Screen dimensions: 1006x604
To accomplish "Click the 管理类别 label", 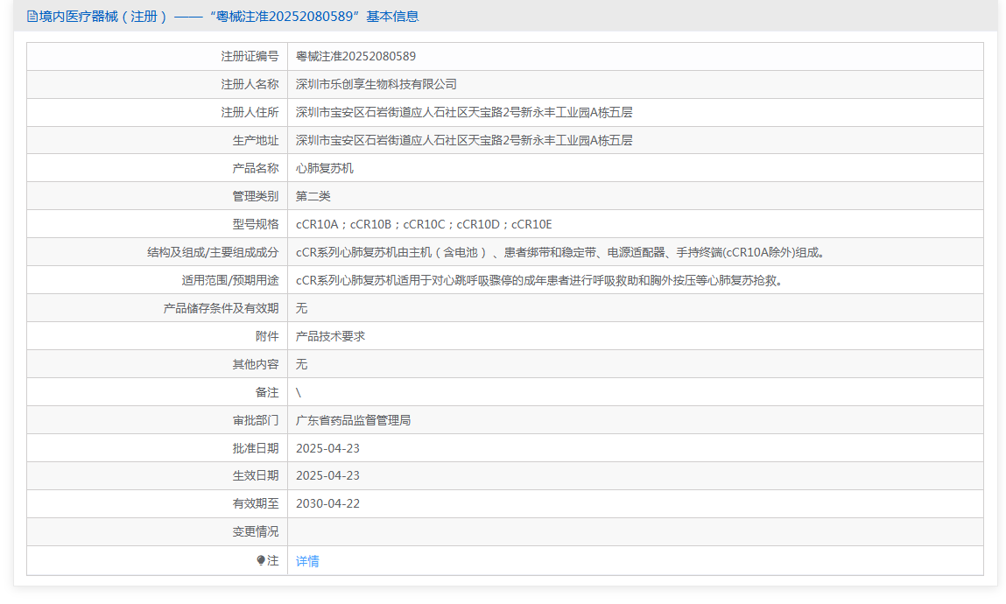I will (256, 196).
